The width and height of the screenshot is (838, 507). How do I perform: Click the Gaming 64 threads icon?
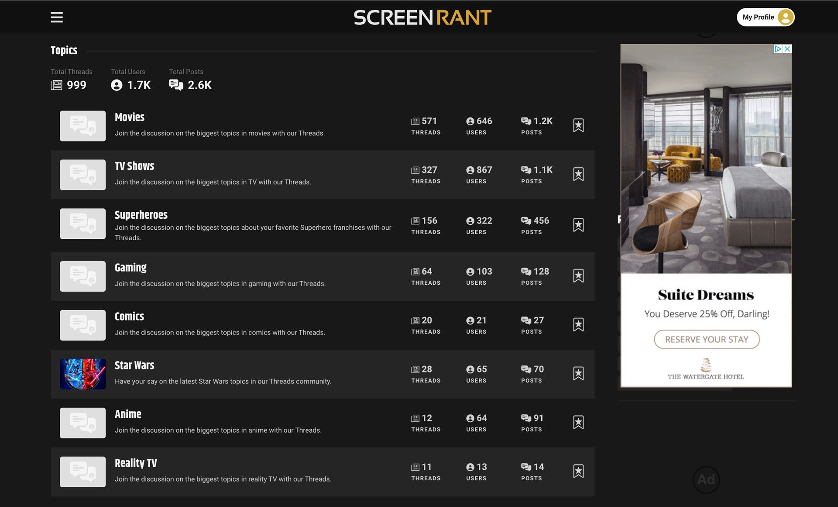415,272
